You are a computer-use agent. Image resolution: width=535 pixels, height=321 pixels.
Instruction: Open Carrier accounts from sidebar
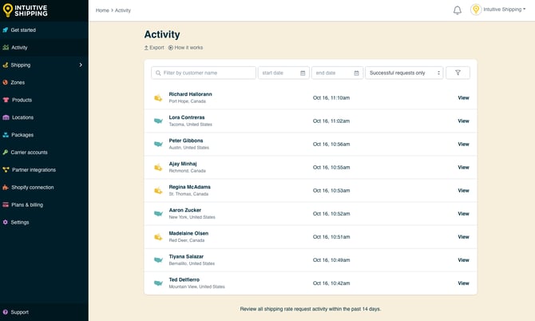29,152
